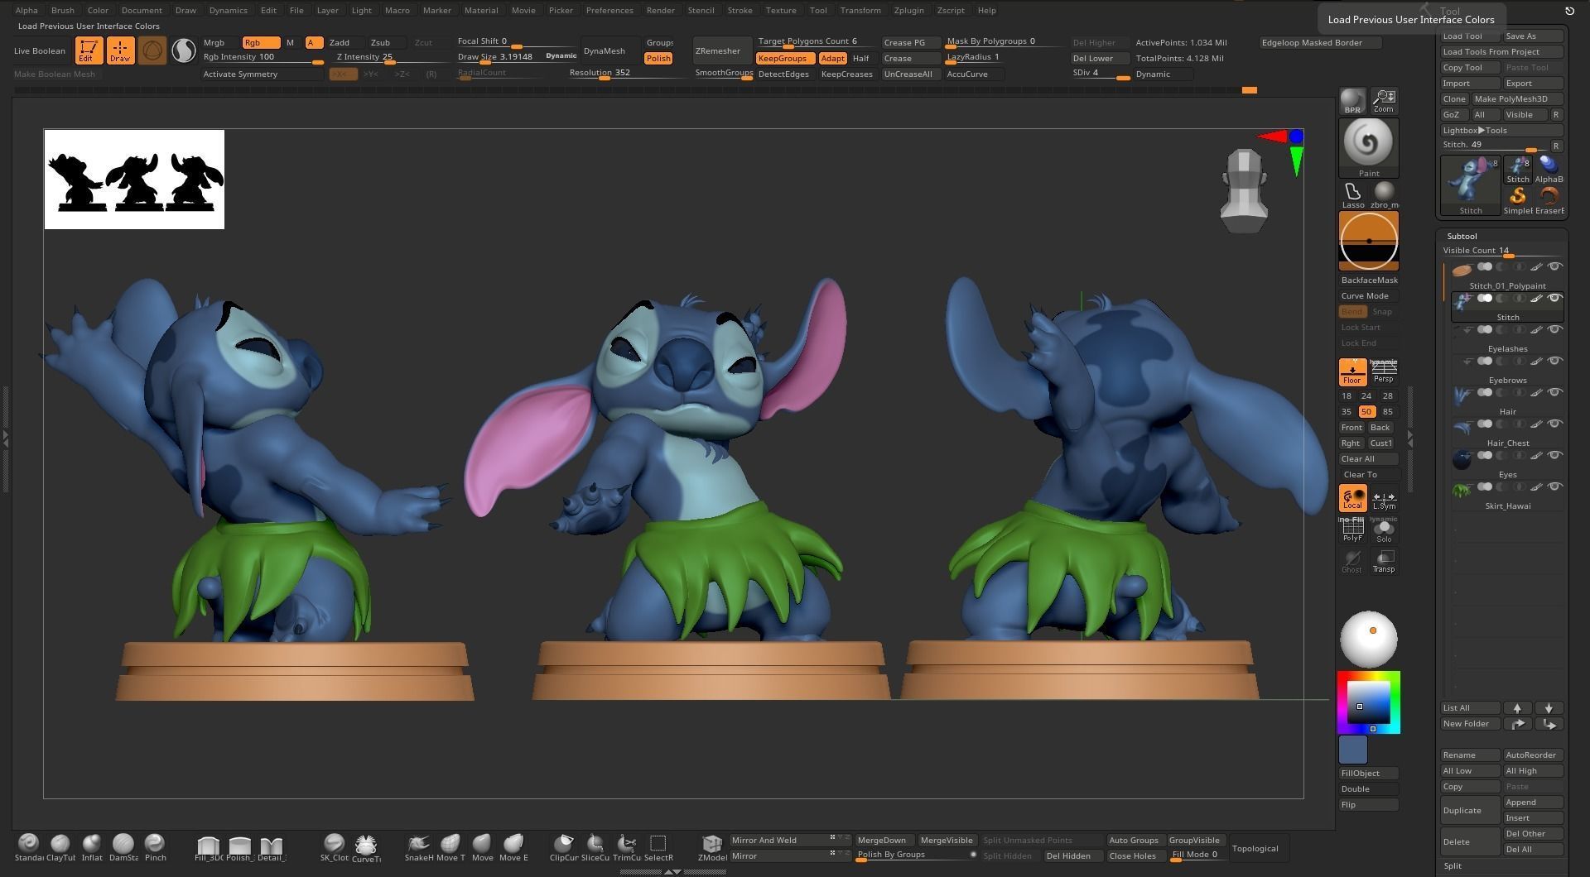Click Make PolyMesh3D button

tap(1517, 98)
